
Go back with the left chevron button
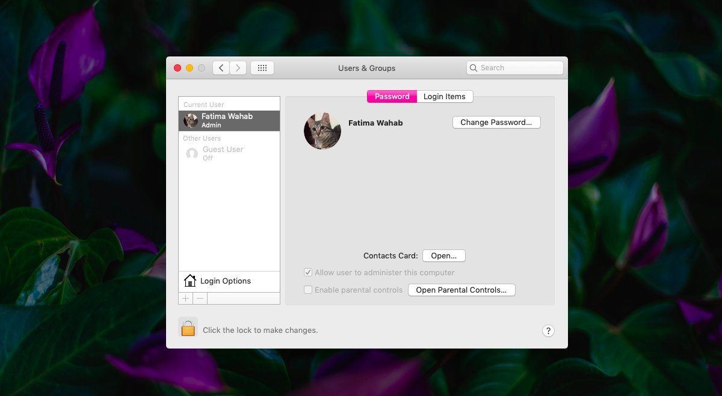[221, 68]
